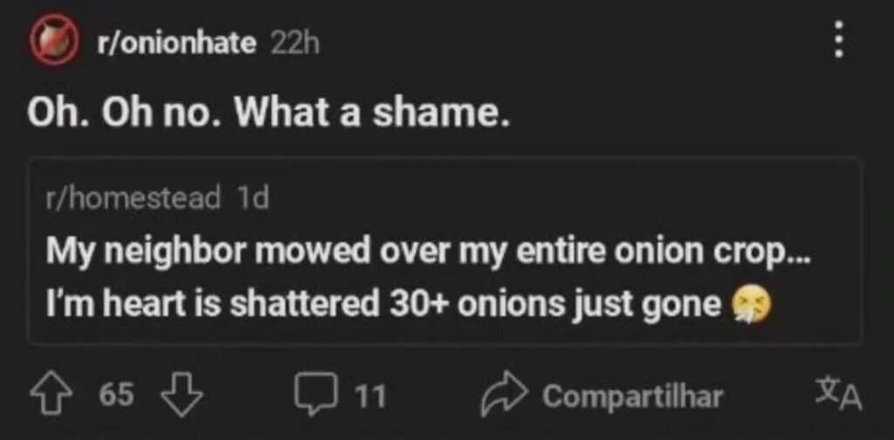Visit the r/homestead subreddit link
Image resolution: width=894 pixels, height=440 pixels.
pyautogui.click(x=133, y=198)
